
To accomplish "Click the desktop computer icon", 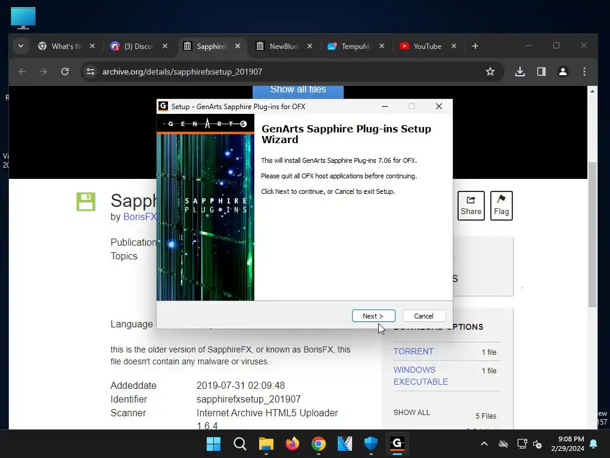I will coord(23,18).
